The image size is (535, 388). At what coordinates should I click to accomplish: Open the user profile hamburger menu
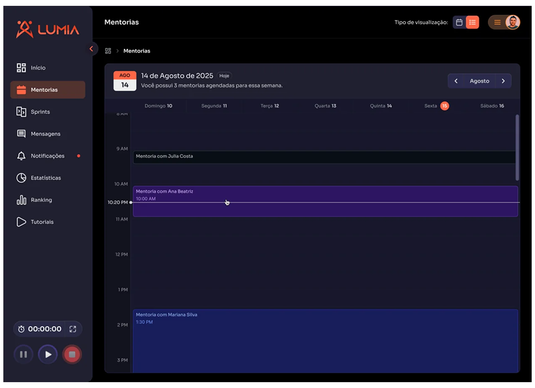click(497, 23)
